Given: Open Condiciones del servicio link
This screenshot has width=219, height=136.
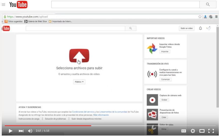Looking at the screenshot, I should [x=83, y=112].
